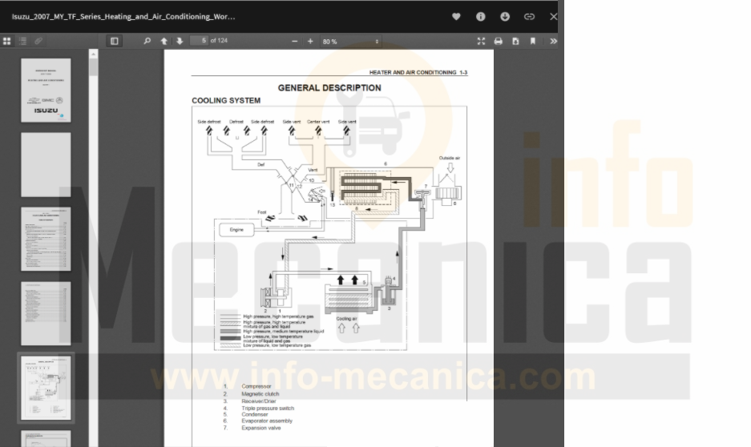
Task: Click the 'Expansion valve' list entry
Action: (x=261, y=429)
